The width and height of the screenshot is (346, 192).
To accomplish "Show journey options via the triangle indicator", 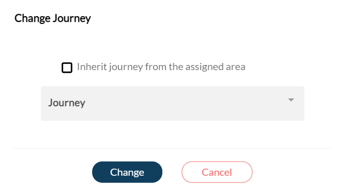I will pos(291,100).
